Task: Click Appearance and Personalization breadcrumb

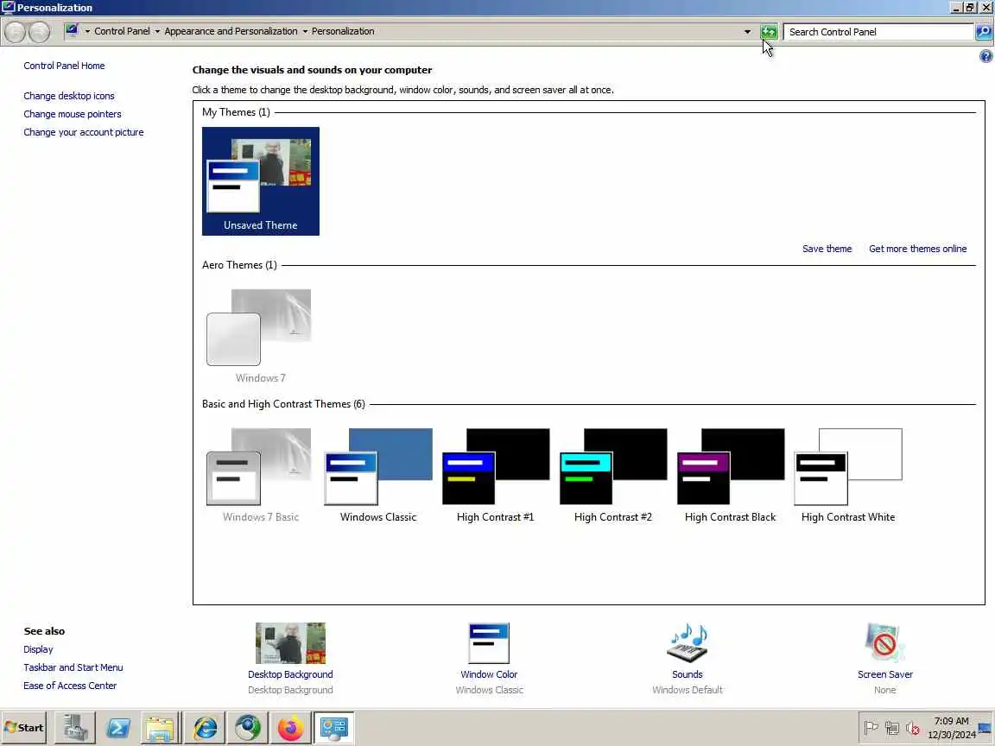Action: click(231, 31)
